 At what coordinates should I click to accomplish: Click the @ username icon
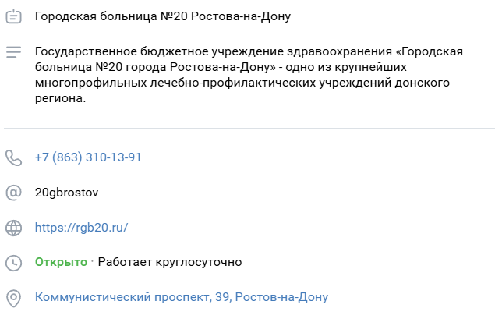(x=13, y=193)
